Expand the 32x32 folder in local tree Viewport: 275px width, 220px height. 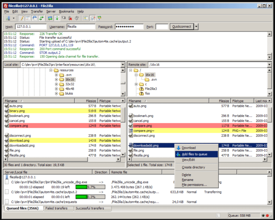[56, 84]
